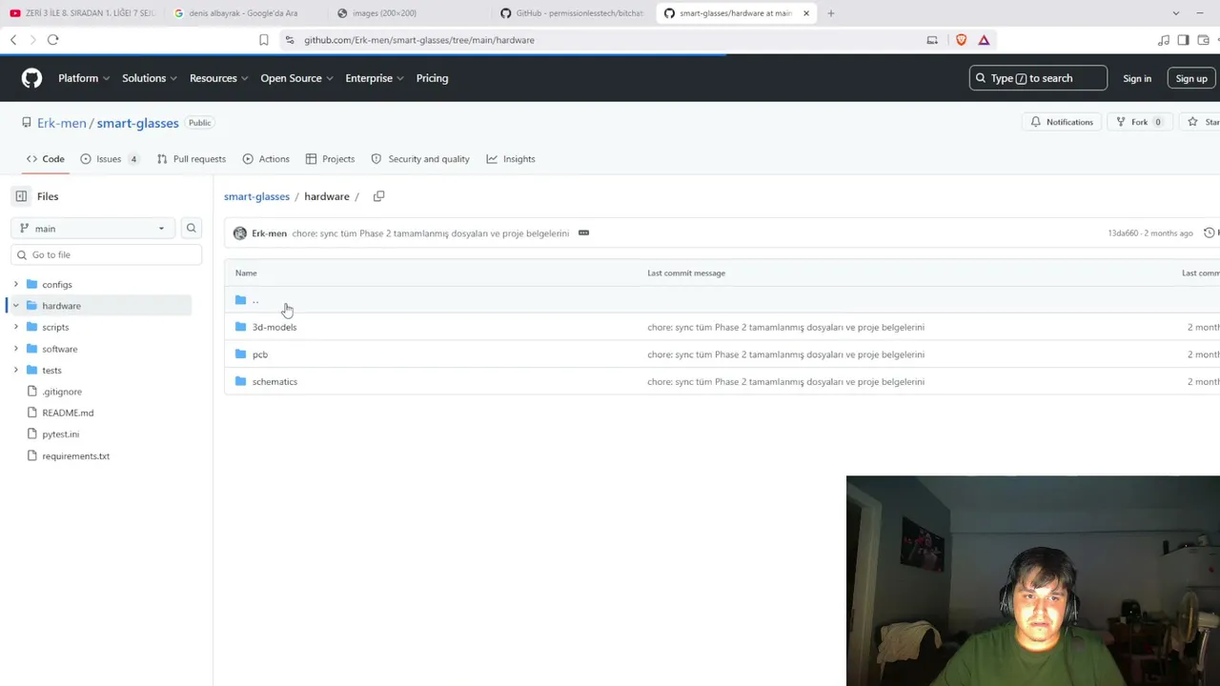Reload the current GitHub page
This screenshot has width=1220, height=686.
point(53,40)
